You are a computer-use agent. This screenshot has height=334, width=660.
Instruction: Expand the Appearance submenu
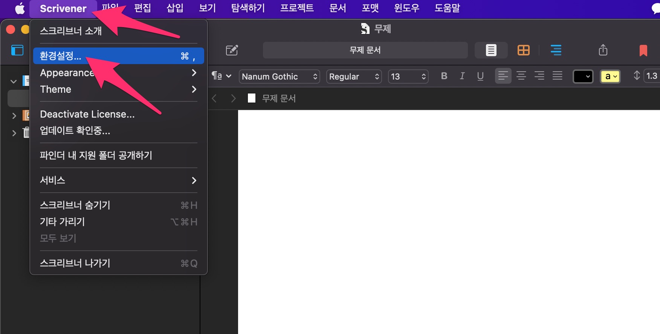pyautogui.click(x=118, y=73)
